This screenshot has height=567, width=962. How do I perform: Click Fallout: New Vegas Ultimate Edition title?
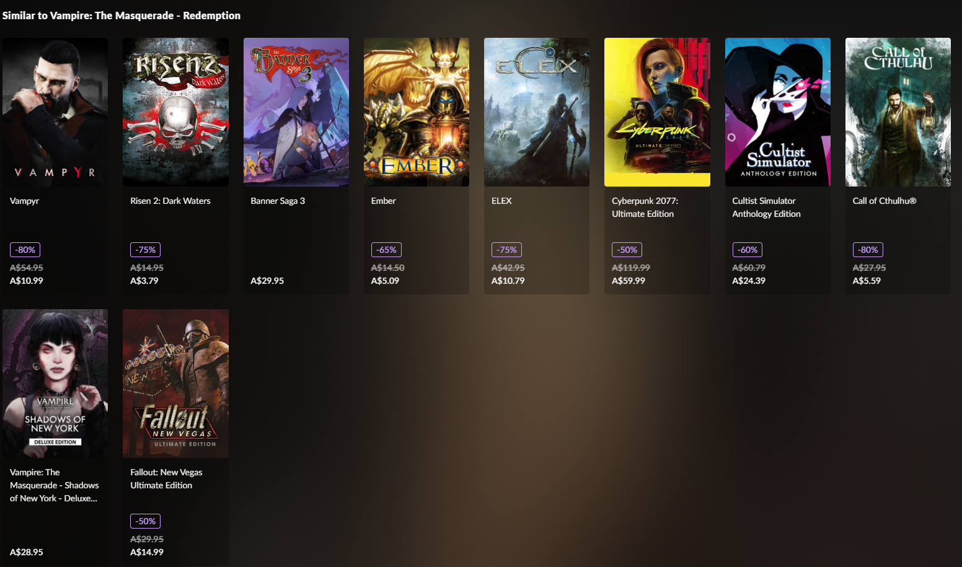tap(166, 478)
